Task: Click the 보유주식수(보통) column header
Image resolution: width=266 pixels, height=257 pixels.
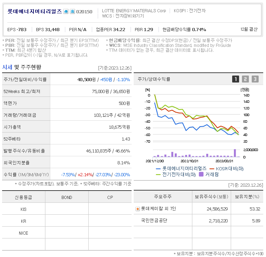Action: (x=212, y=197)
